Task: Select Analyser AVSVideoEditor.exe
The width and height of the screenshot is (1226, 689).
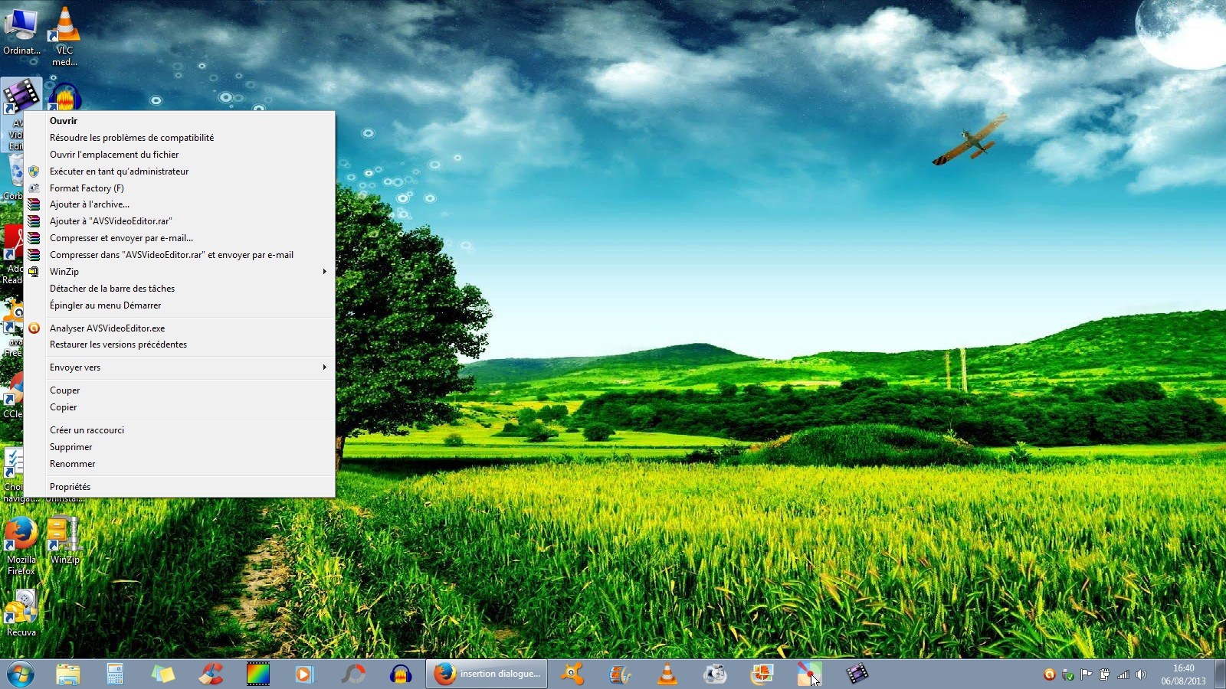Action: point(179,328)
